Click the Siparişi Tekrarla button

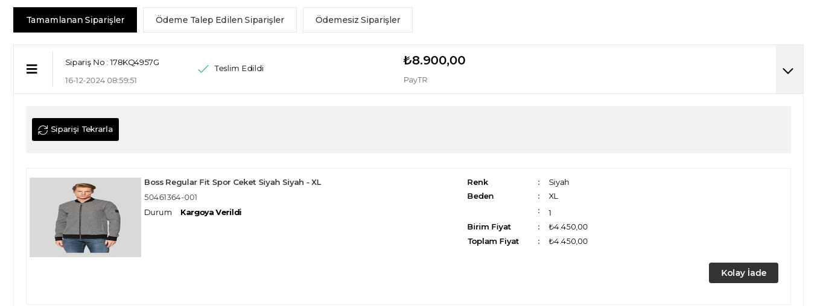click(75, 130)
